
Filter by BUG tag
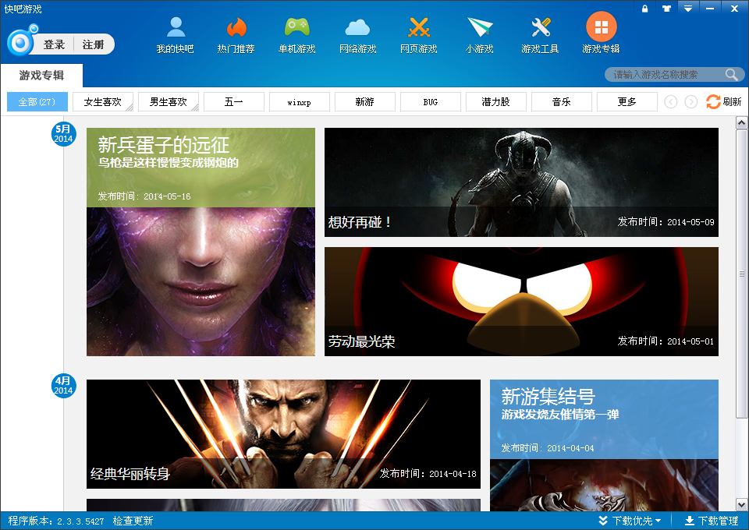click(x=431, y=101)
